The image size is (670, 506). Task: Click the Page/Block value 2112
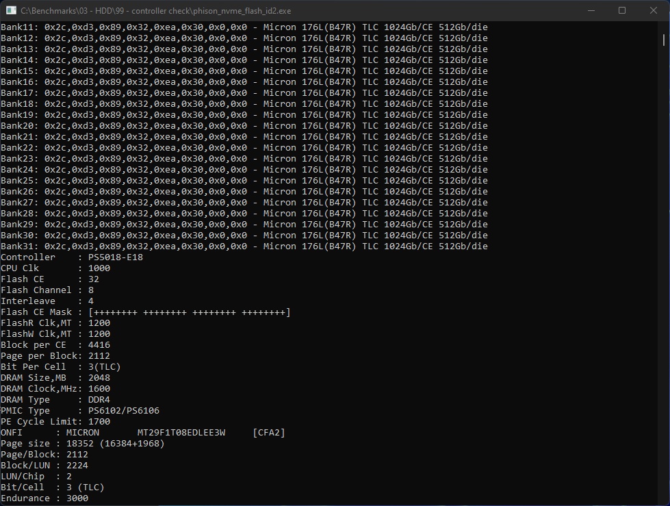[77, 455]
